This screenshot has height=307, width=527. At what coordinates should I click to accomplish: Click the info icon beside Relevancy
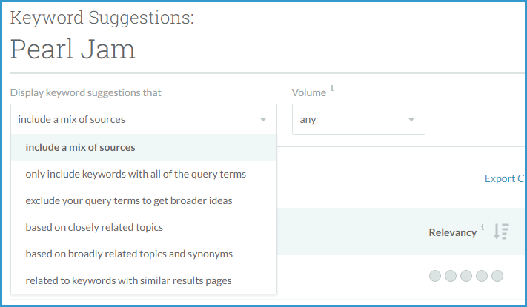pyautogui.click(x=483, y=228)
